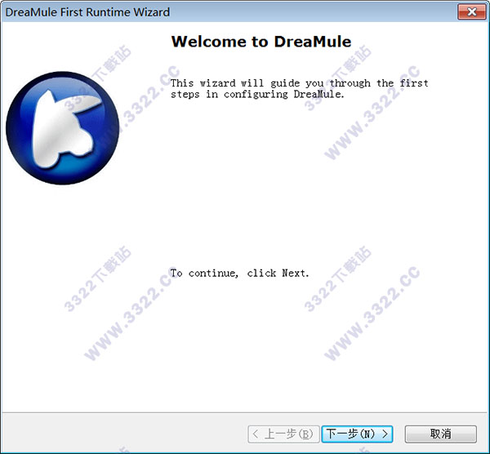This screenshot has height=454, width=490.
Task: Click the 下一步(N) Next button
Action: click(x=358, y=434)
